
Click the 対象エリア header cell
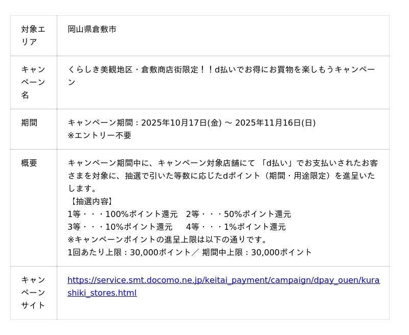[33, 36]
